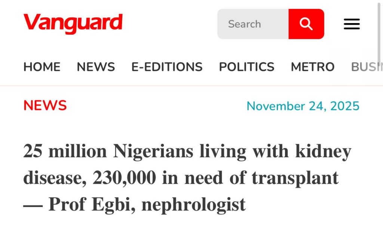
Task: Select NEWS in the navigation bar
Action: (96, 67)
